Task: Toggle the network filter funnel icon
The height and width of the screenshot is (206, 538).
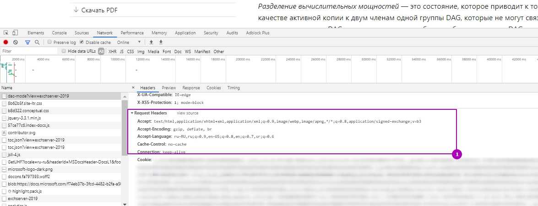Action: coord(27,42)
